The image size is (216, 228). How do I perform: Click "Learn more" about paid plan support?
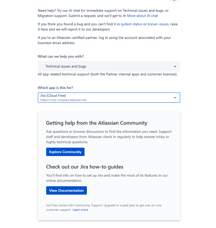[80, 209]
